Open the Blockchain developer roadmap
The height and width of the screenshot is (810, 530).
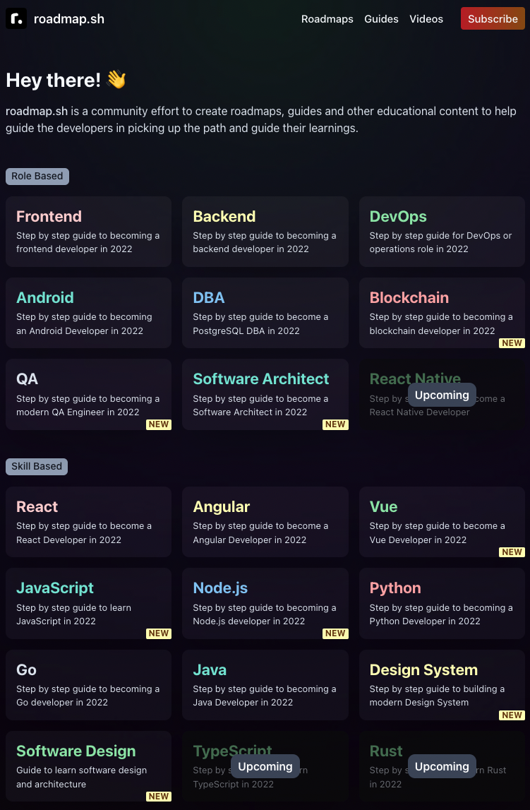tap(442, 313)
